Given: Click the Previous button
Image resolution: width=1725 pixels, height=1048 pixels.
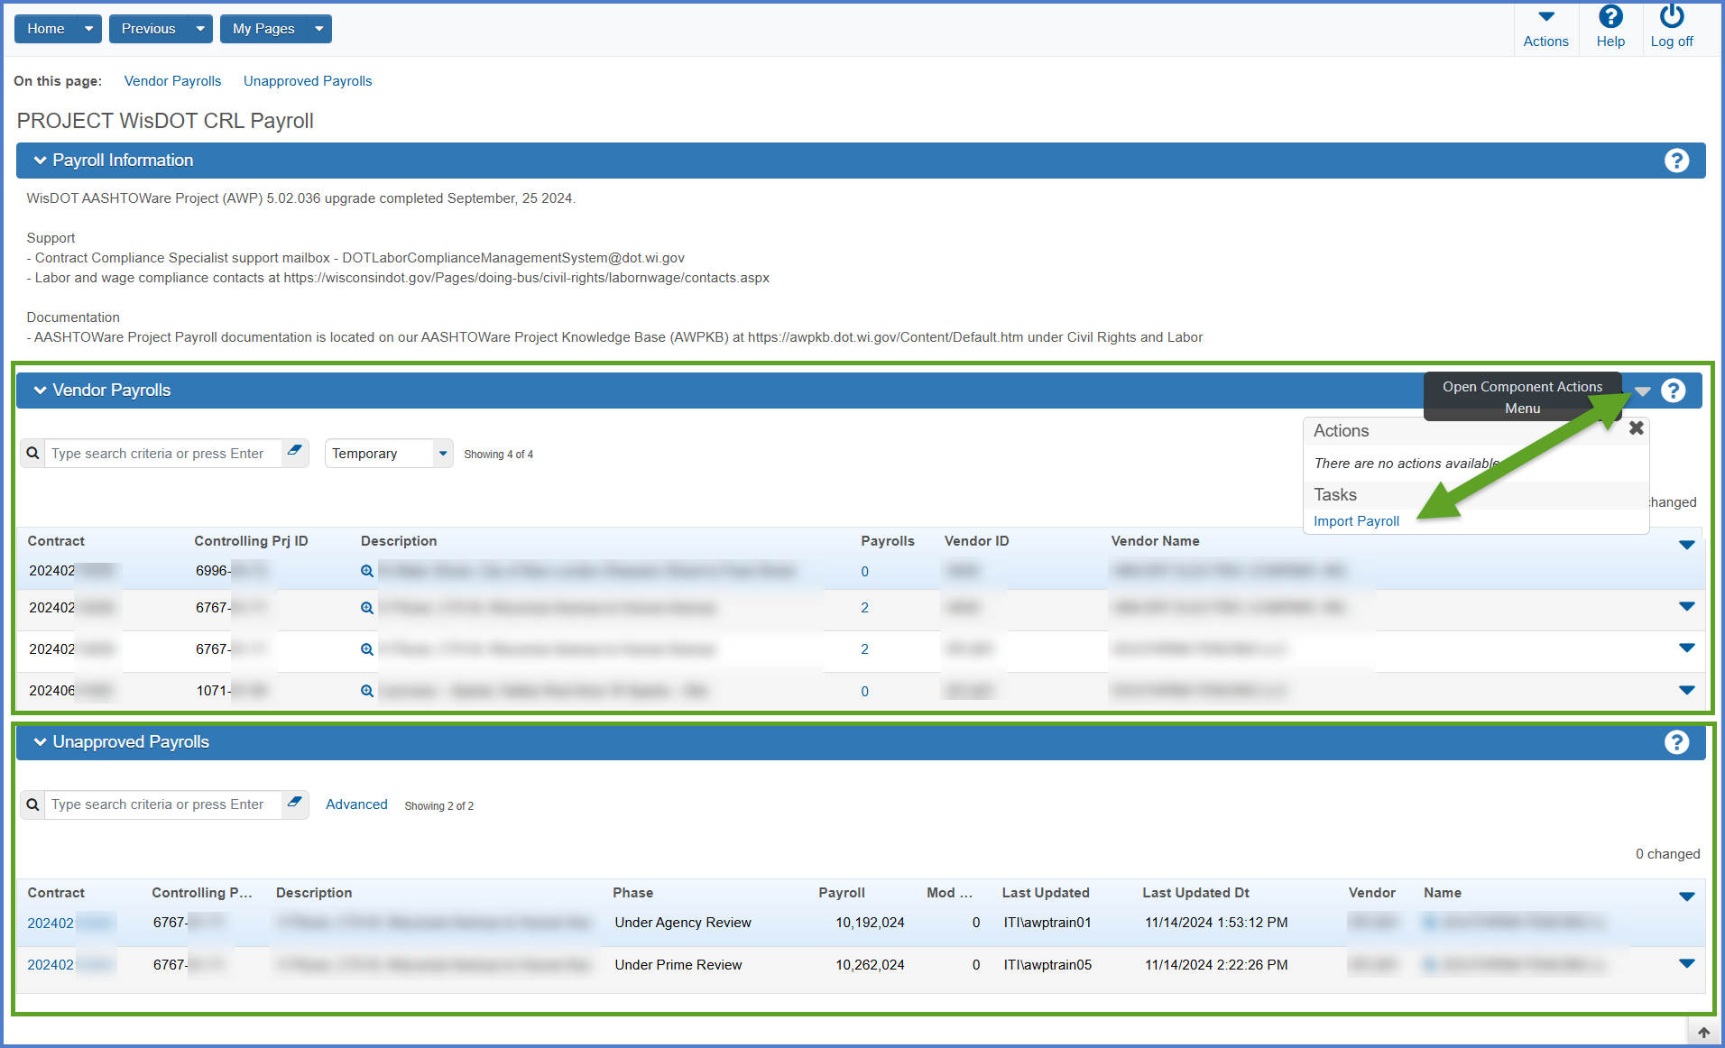Looking at the screenshot, I should pos(149,29).
